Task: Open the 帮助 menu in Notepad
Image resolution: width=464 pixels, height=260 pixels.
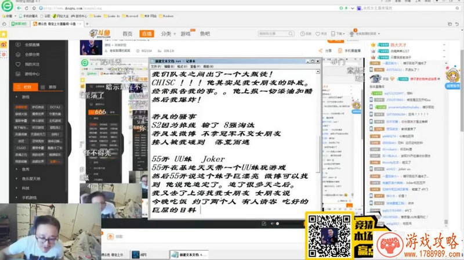Action: [x=208, y=67]
